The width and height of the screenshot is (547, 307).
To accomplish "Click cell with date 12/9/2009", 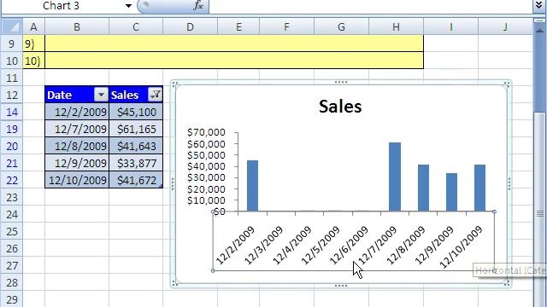I will click(77, 163).
